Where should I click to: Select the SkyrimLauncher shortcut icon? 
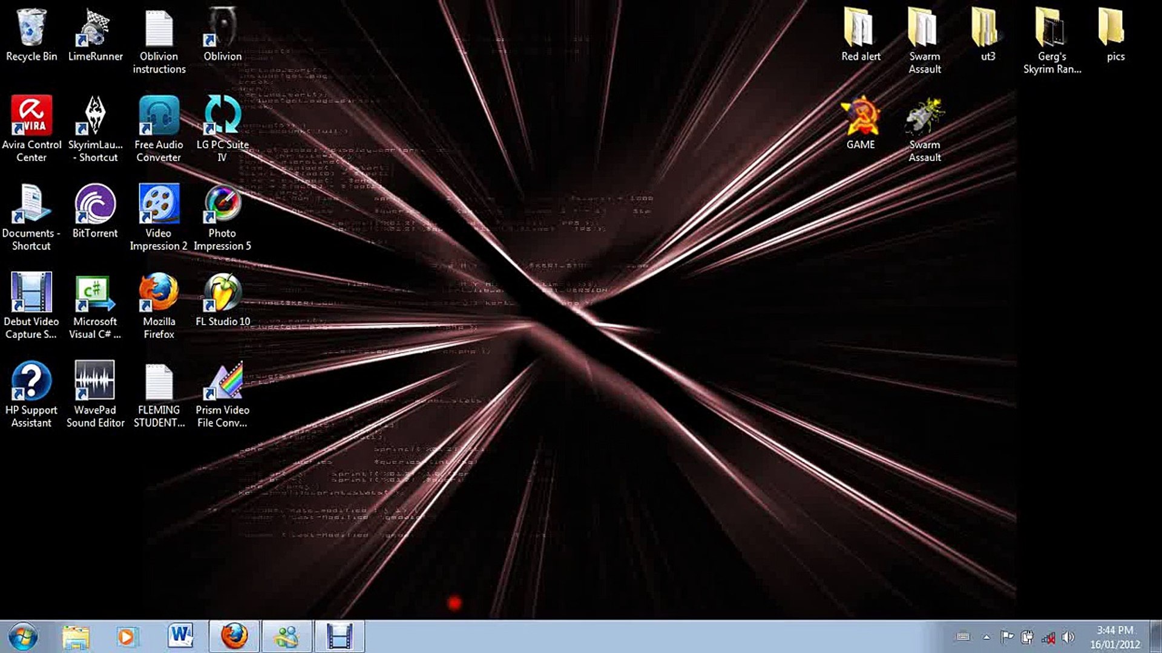click(x=95, y=115)
